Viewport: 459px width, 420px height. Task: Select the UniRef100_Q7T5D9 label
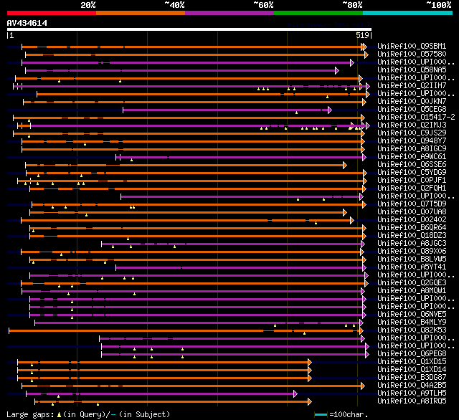[x=412, y=204]
